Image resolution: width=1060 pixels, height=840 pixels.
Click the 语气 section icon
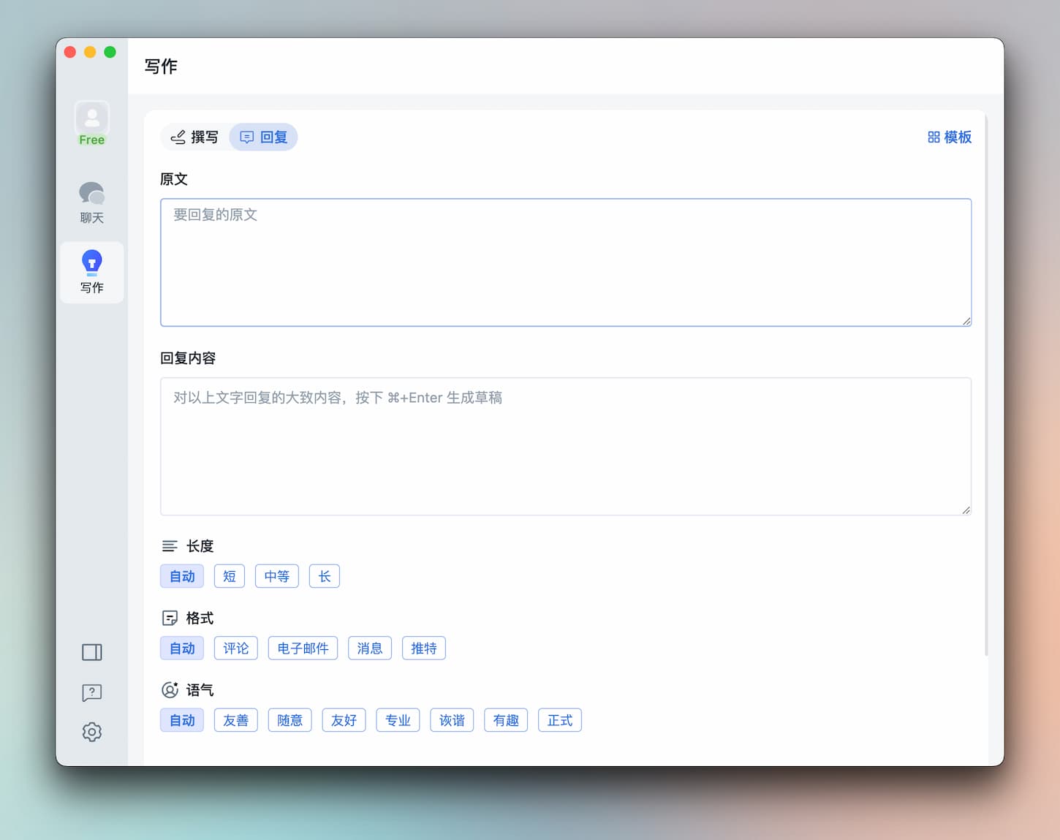pyautogui.click(x=170, y=690)
